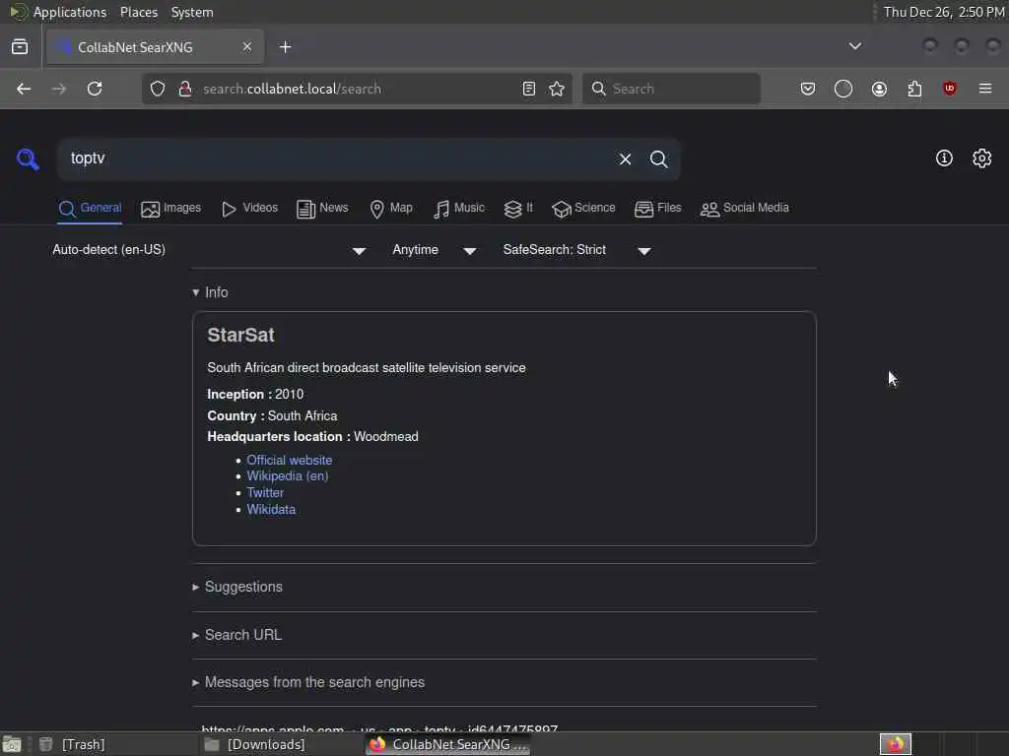Bookmark this page with star
Screen dimensions: 1009x756
click(x=558, y=89)
